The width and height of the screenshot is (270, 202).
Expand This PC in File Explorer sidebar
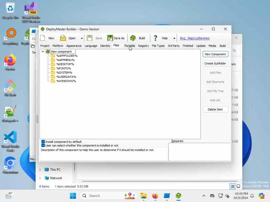[40, 170]
